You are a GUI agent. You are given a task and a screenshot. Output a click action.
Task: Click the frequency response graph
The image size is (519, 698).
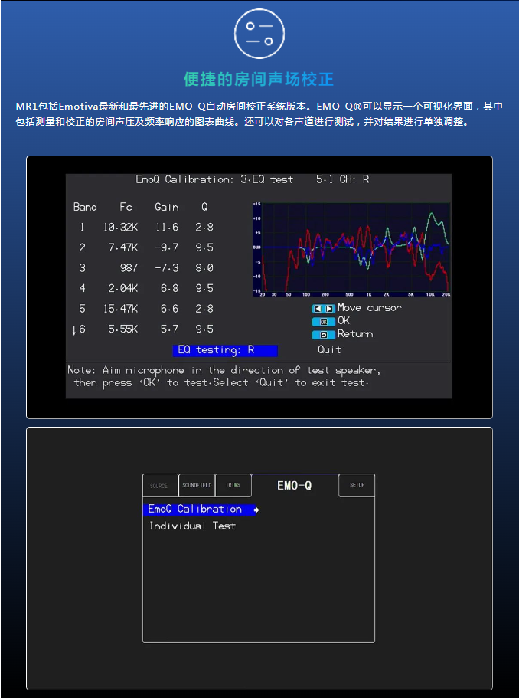[351, 249]
